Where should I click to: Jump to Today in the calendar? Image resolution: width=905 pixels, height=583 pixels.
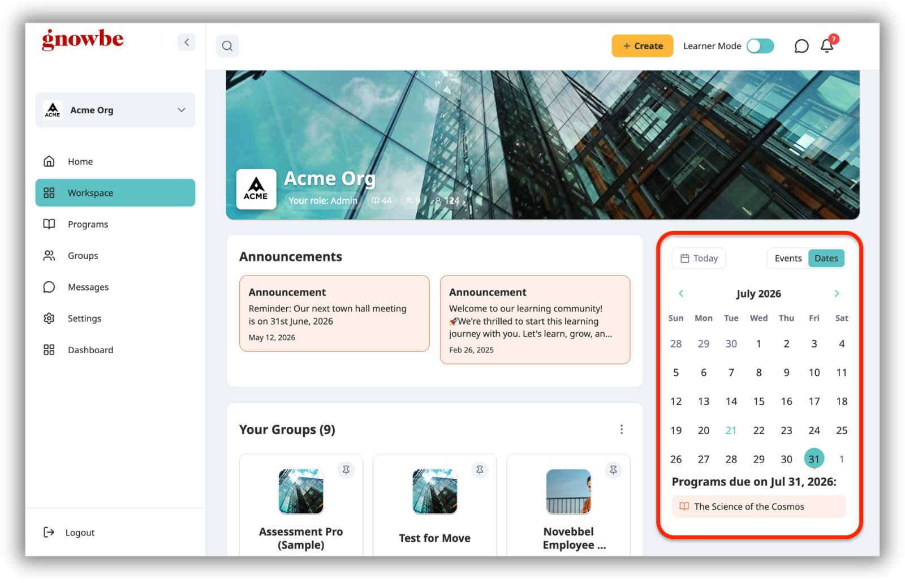coord(699,258)
